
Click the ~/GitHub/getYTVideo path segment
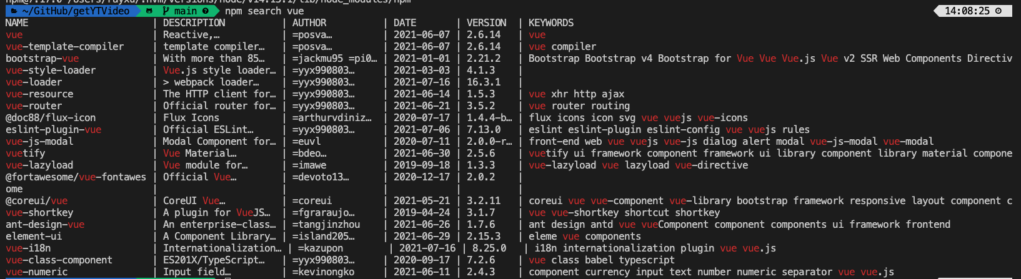pos(76,11)
